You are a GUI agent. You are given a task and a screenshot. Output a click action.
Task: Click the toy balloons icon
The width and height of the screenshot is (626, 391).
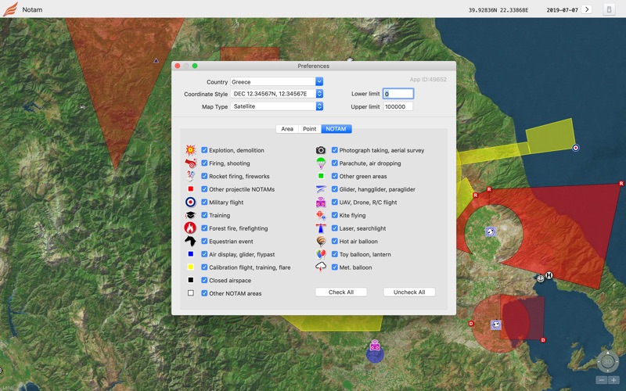click(321, 254)
